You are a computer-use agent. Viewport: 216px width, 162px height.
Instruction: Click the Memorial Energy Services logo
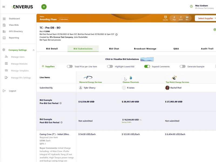(x=88, y=77)
